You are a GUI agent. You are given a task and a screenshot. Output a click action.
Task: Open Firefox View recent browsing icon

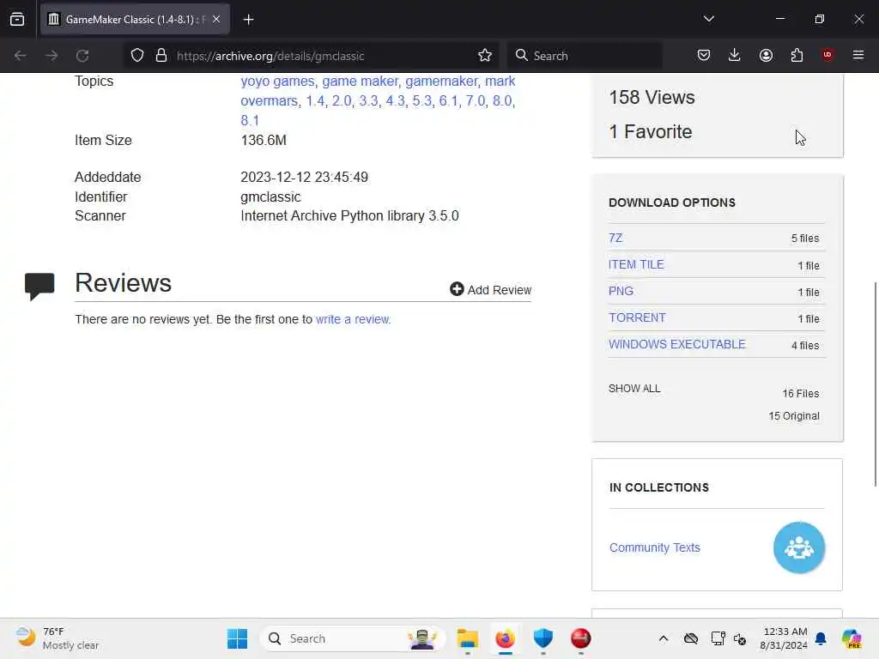pos(17,19)
